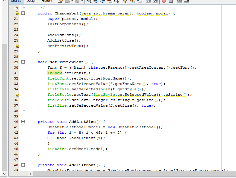Screen dimensions: 236x178
Task: Shift line right icon
Action: pos(155,1)
